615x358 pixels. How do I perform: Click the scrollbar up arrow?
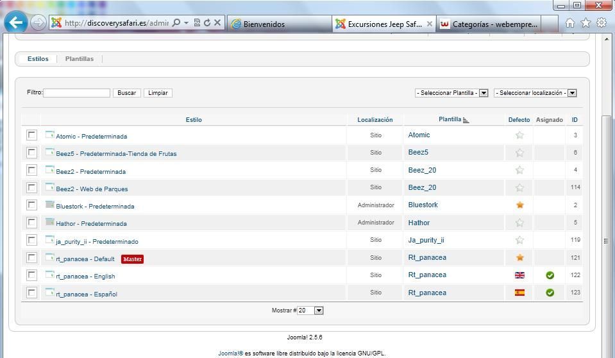point(607,39)
